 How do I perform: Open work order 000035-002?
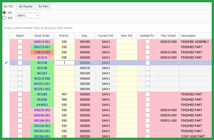pos(42,110)
